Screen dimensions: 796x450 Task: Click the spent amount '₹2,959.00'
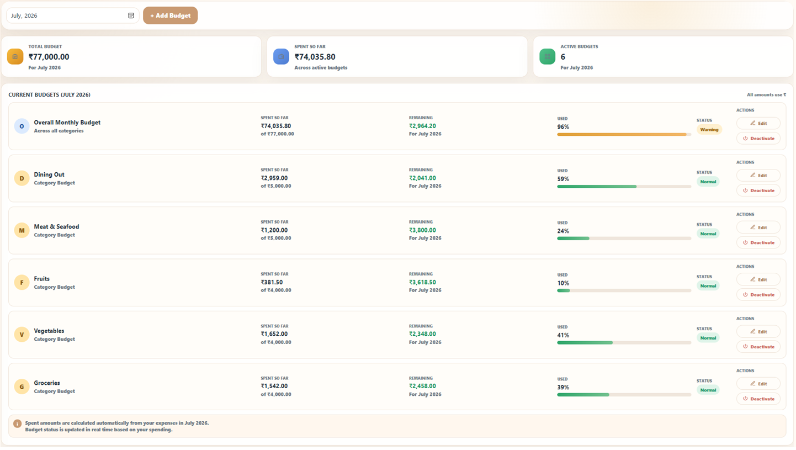pos(274,178)
